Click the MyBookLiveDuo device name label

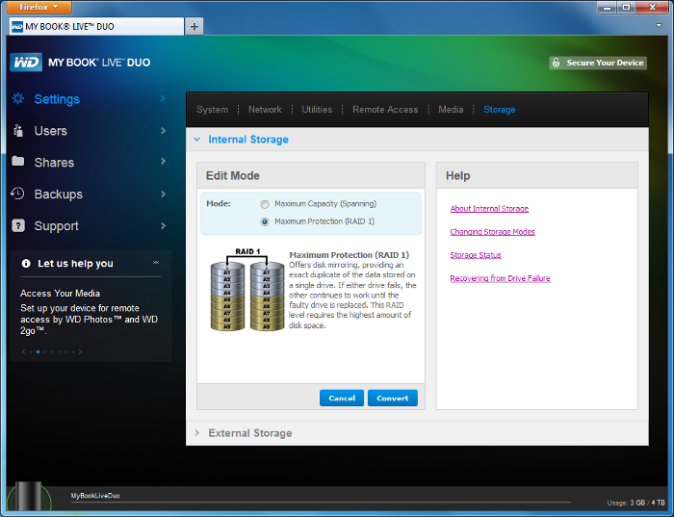[95, 496]
